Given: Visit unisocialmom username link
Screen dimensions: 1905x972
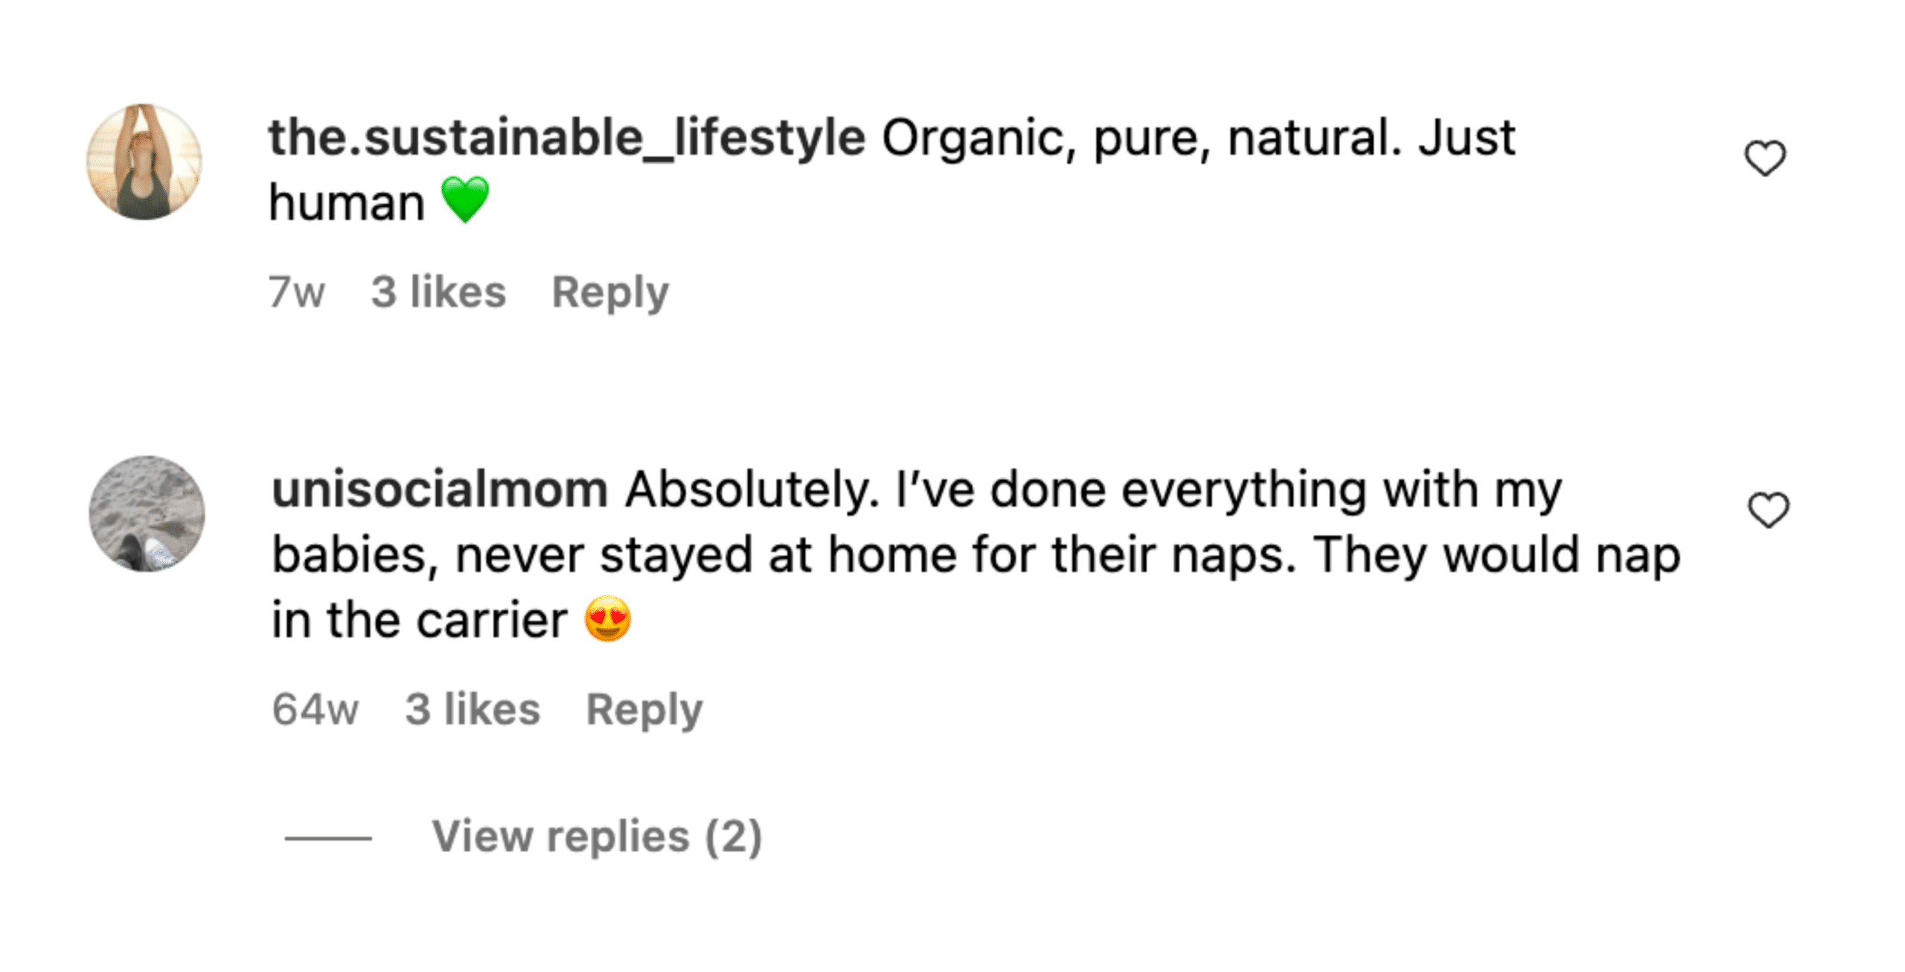Looking at the screenshot, I should point(441,490).
